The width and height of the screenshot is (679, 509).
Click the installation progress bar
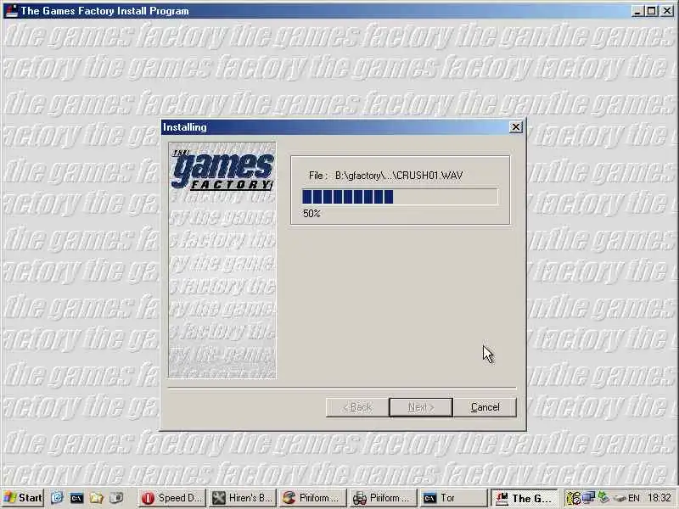(x=400, y=197)
